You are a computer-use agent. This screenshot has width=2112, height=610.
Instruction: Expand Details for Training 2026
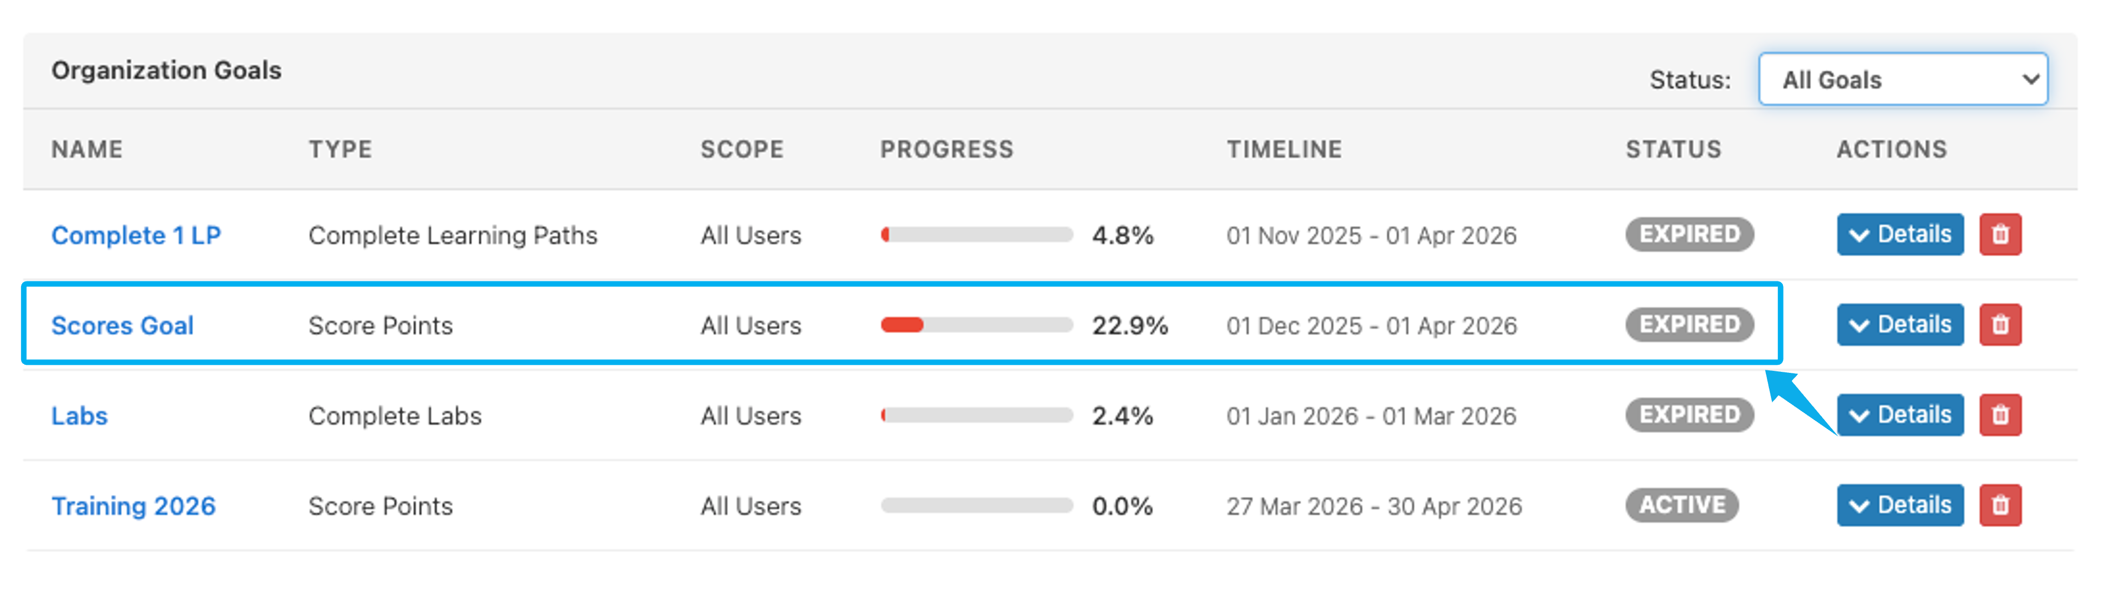click(x=1900, y=505)
